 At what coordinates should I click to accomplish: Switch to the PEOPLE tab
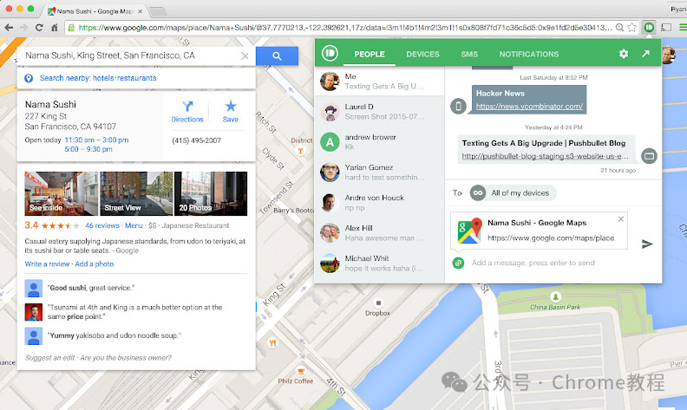point(370,55)
